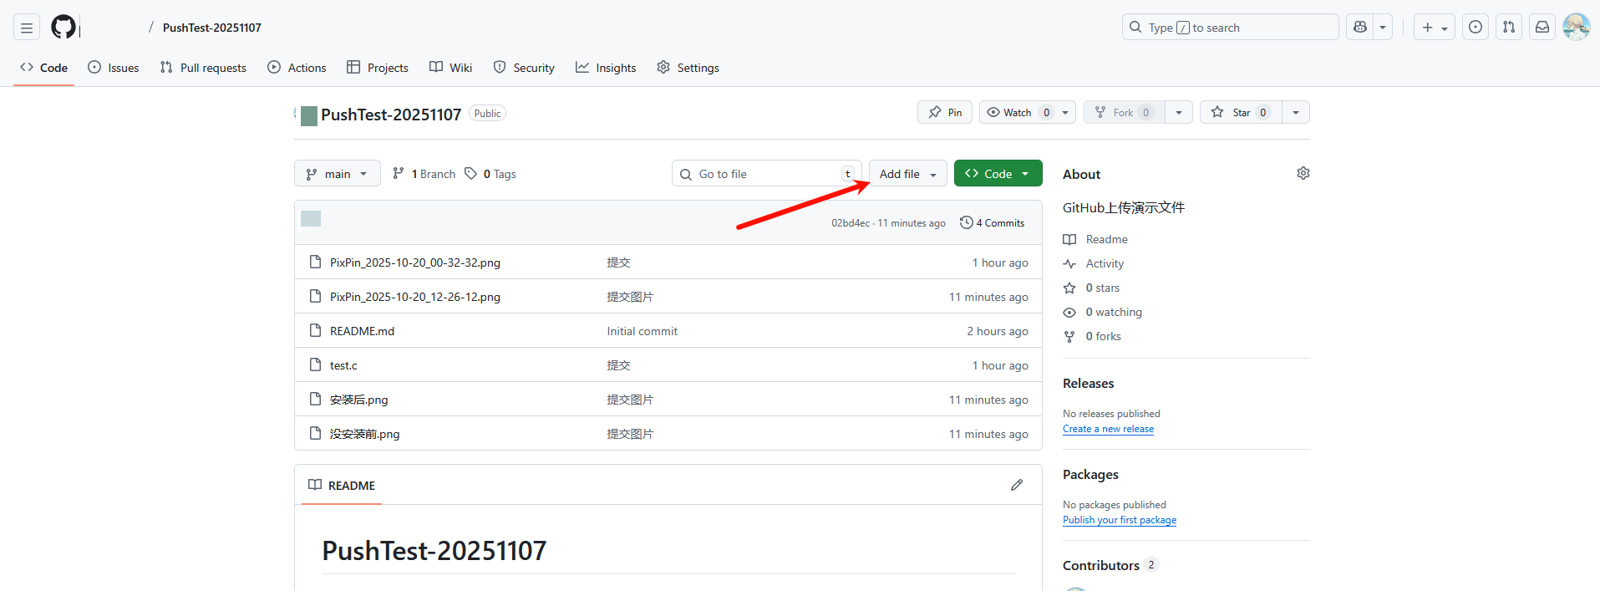Edit repository details gear icon in About
Image resolution: width=1600 pixels, height=591 pixels.
[x=1303, y=173]
